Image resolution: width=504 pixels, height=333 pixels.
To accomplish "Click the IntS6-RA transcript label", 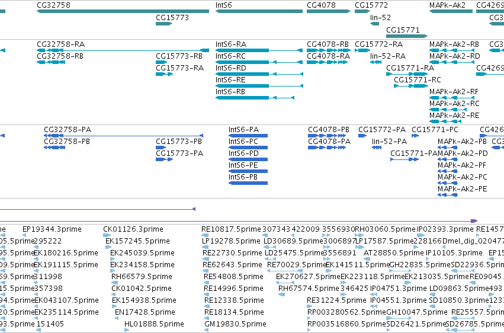I will click(x=231, y=44).
